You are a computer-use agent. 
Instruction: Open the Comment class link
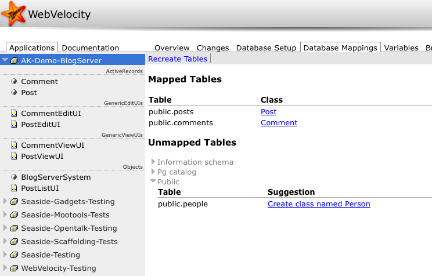coord(279,123)
